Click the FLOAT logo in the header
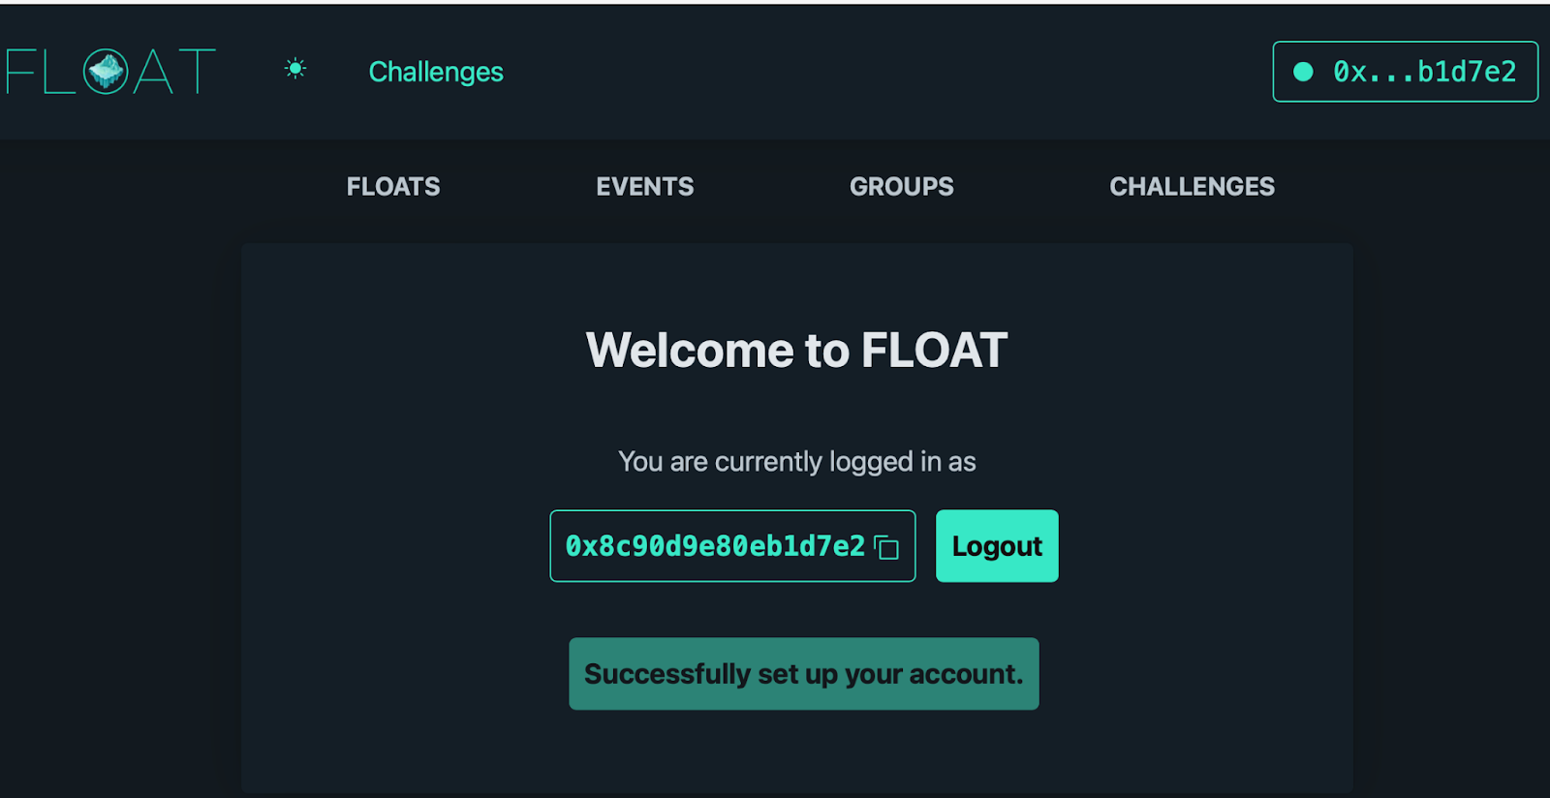 tap(110, 72)
